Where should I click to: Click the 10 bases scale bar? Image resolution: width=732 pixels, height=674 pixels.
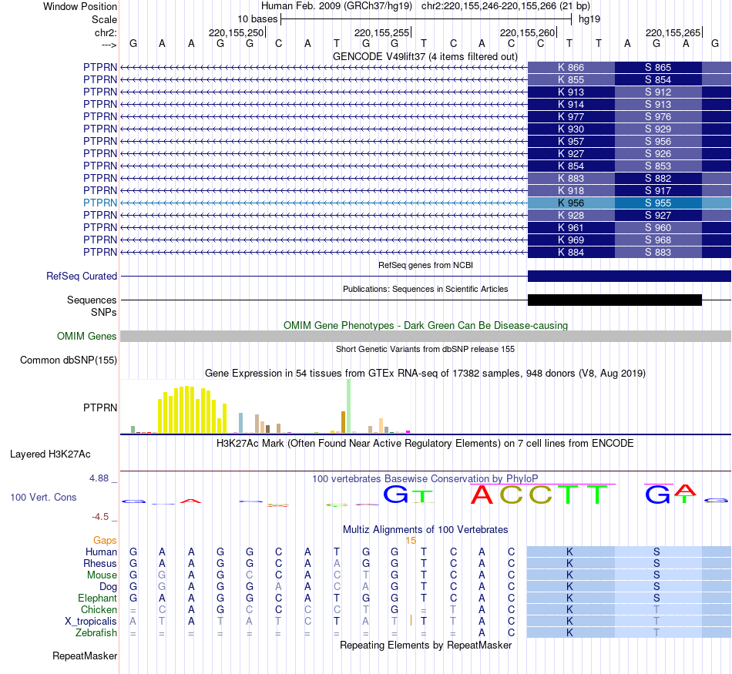pyautogui.click(x=426, y=19)
